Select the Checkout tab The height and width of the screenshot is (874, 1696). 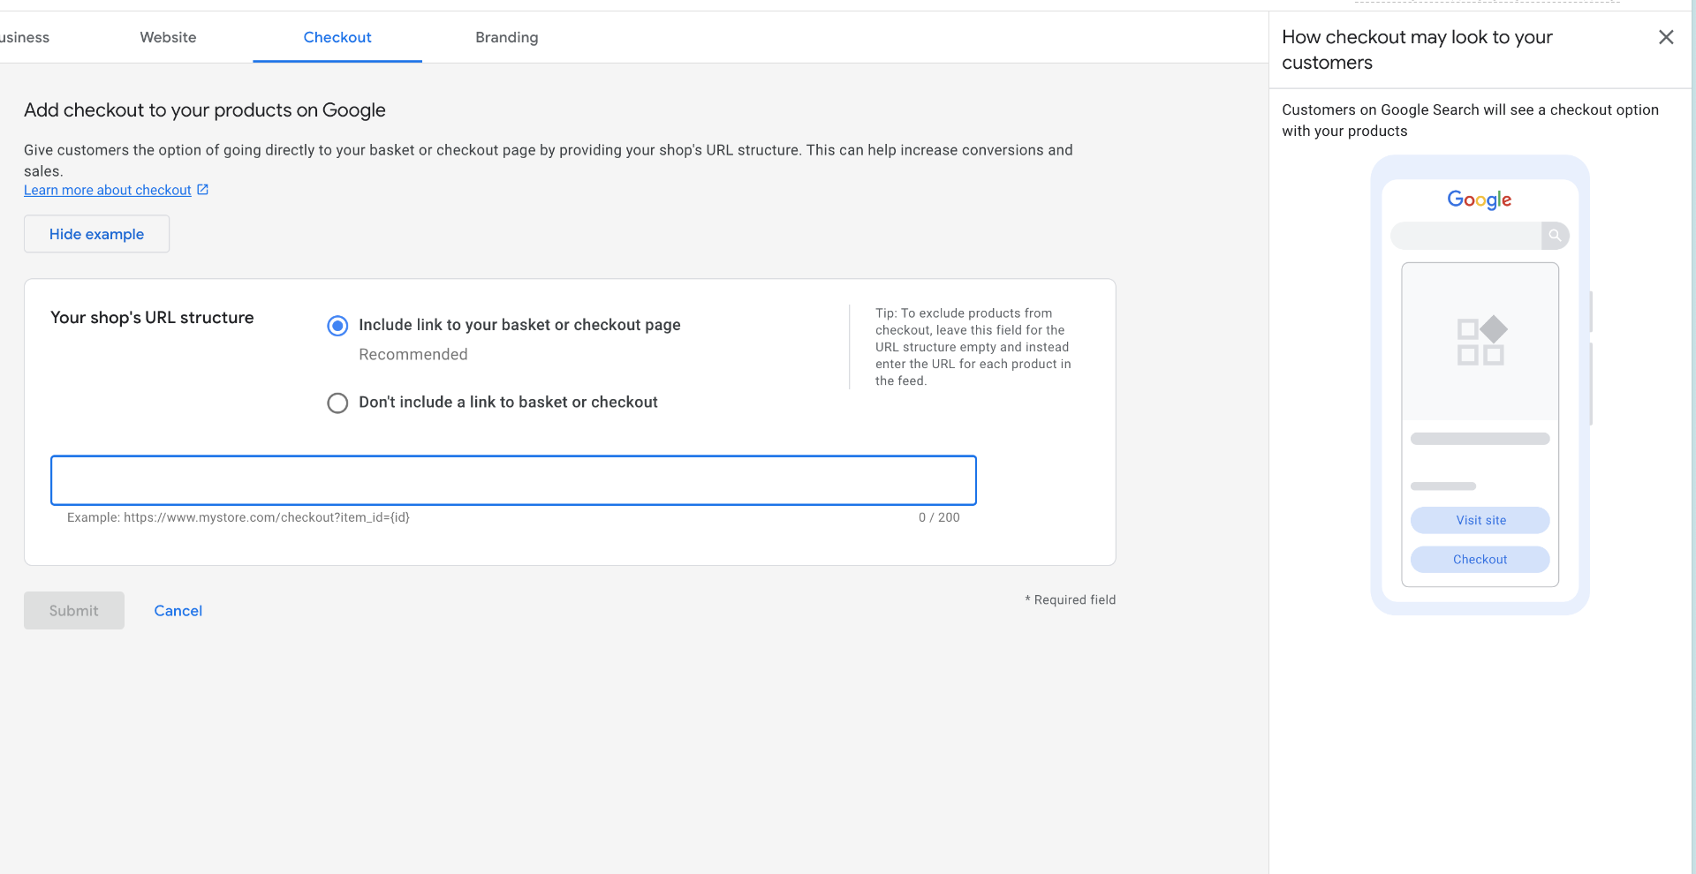pos(337,37)
